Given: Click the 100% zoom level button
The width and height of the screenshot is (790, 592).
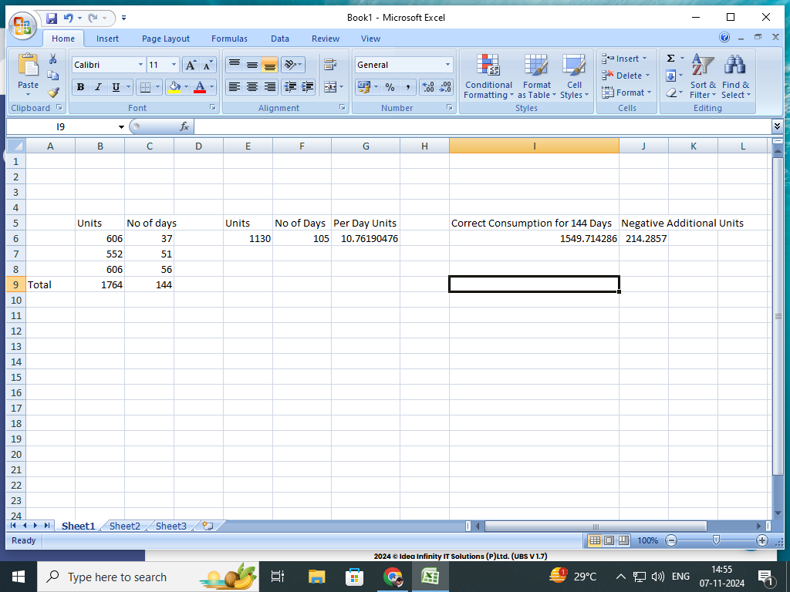Looking at the screenshot, I should (x=647, y=540).
